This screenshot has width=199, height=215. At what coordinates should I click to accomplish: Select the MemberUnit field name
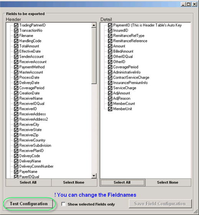pyautogui.click(x=123, y=109)
